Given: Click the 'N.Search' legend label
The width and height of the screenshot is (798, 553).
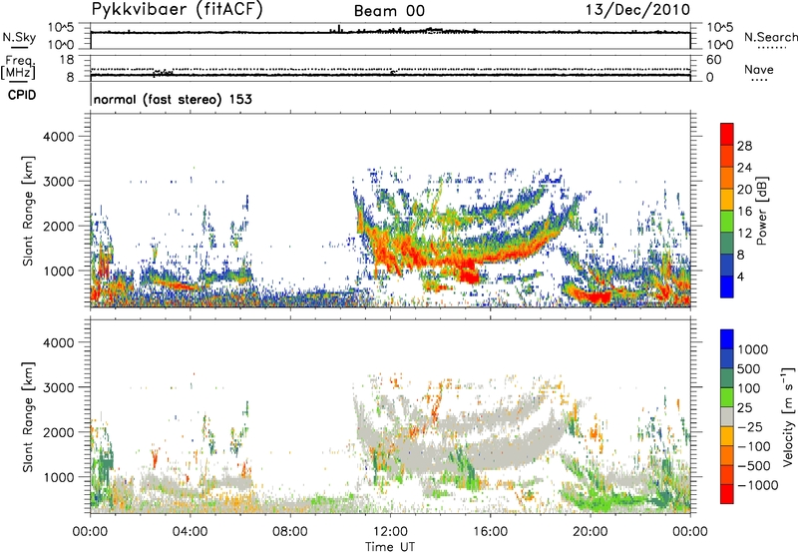Looking at the screenshot, I should [771, 37].
